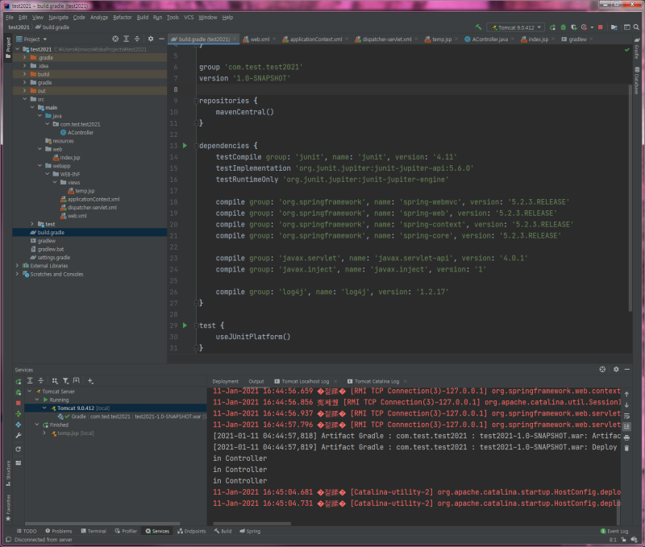Click the horizontal scrollbar under the log output

[252, 524]
